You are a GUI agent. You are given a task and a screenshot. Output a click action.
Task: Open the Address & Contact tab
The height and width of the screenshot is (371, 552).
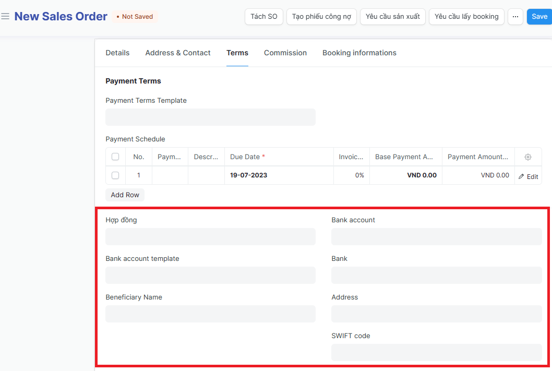pos(178,53)
